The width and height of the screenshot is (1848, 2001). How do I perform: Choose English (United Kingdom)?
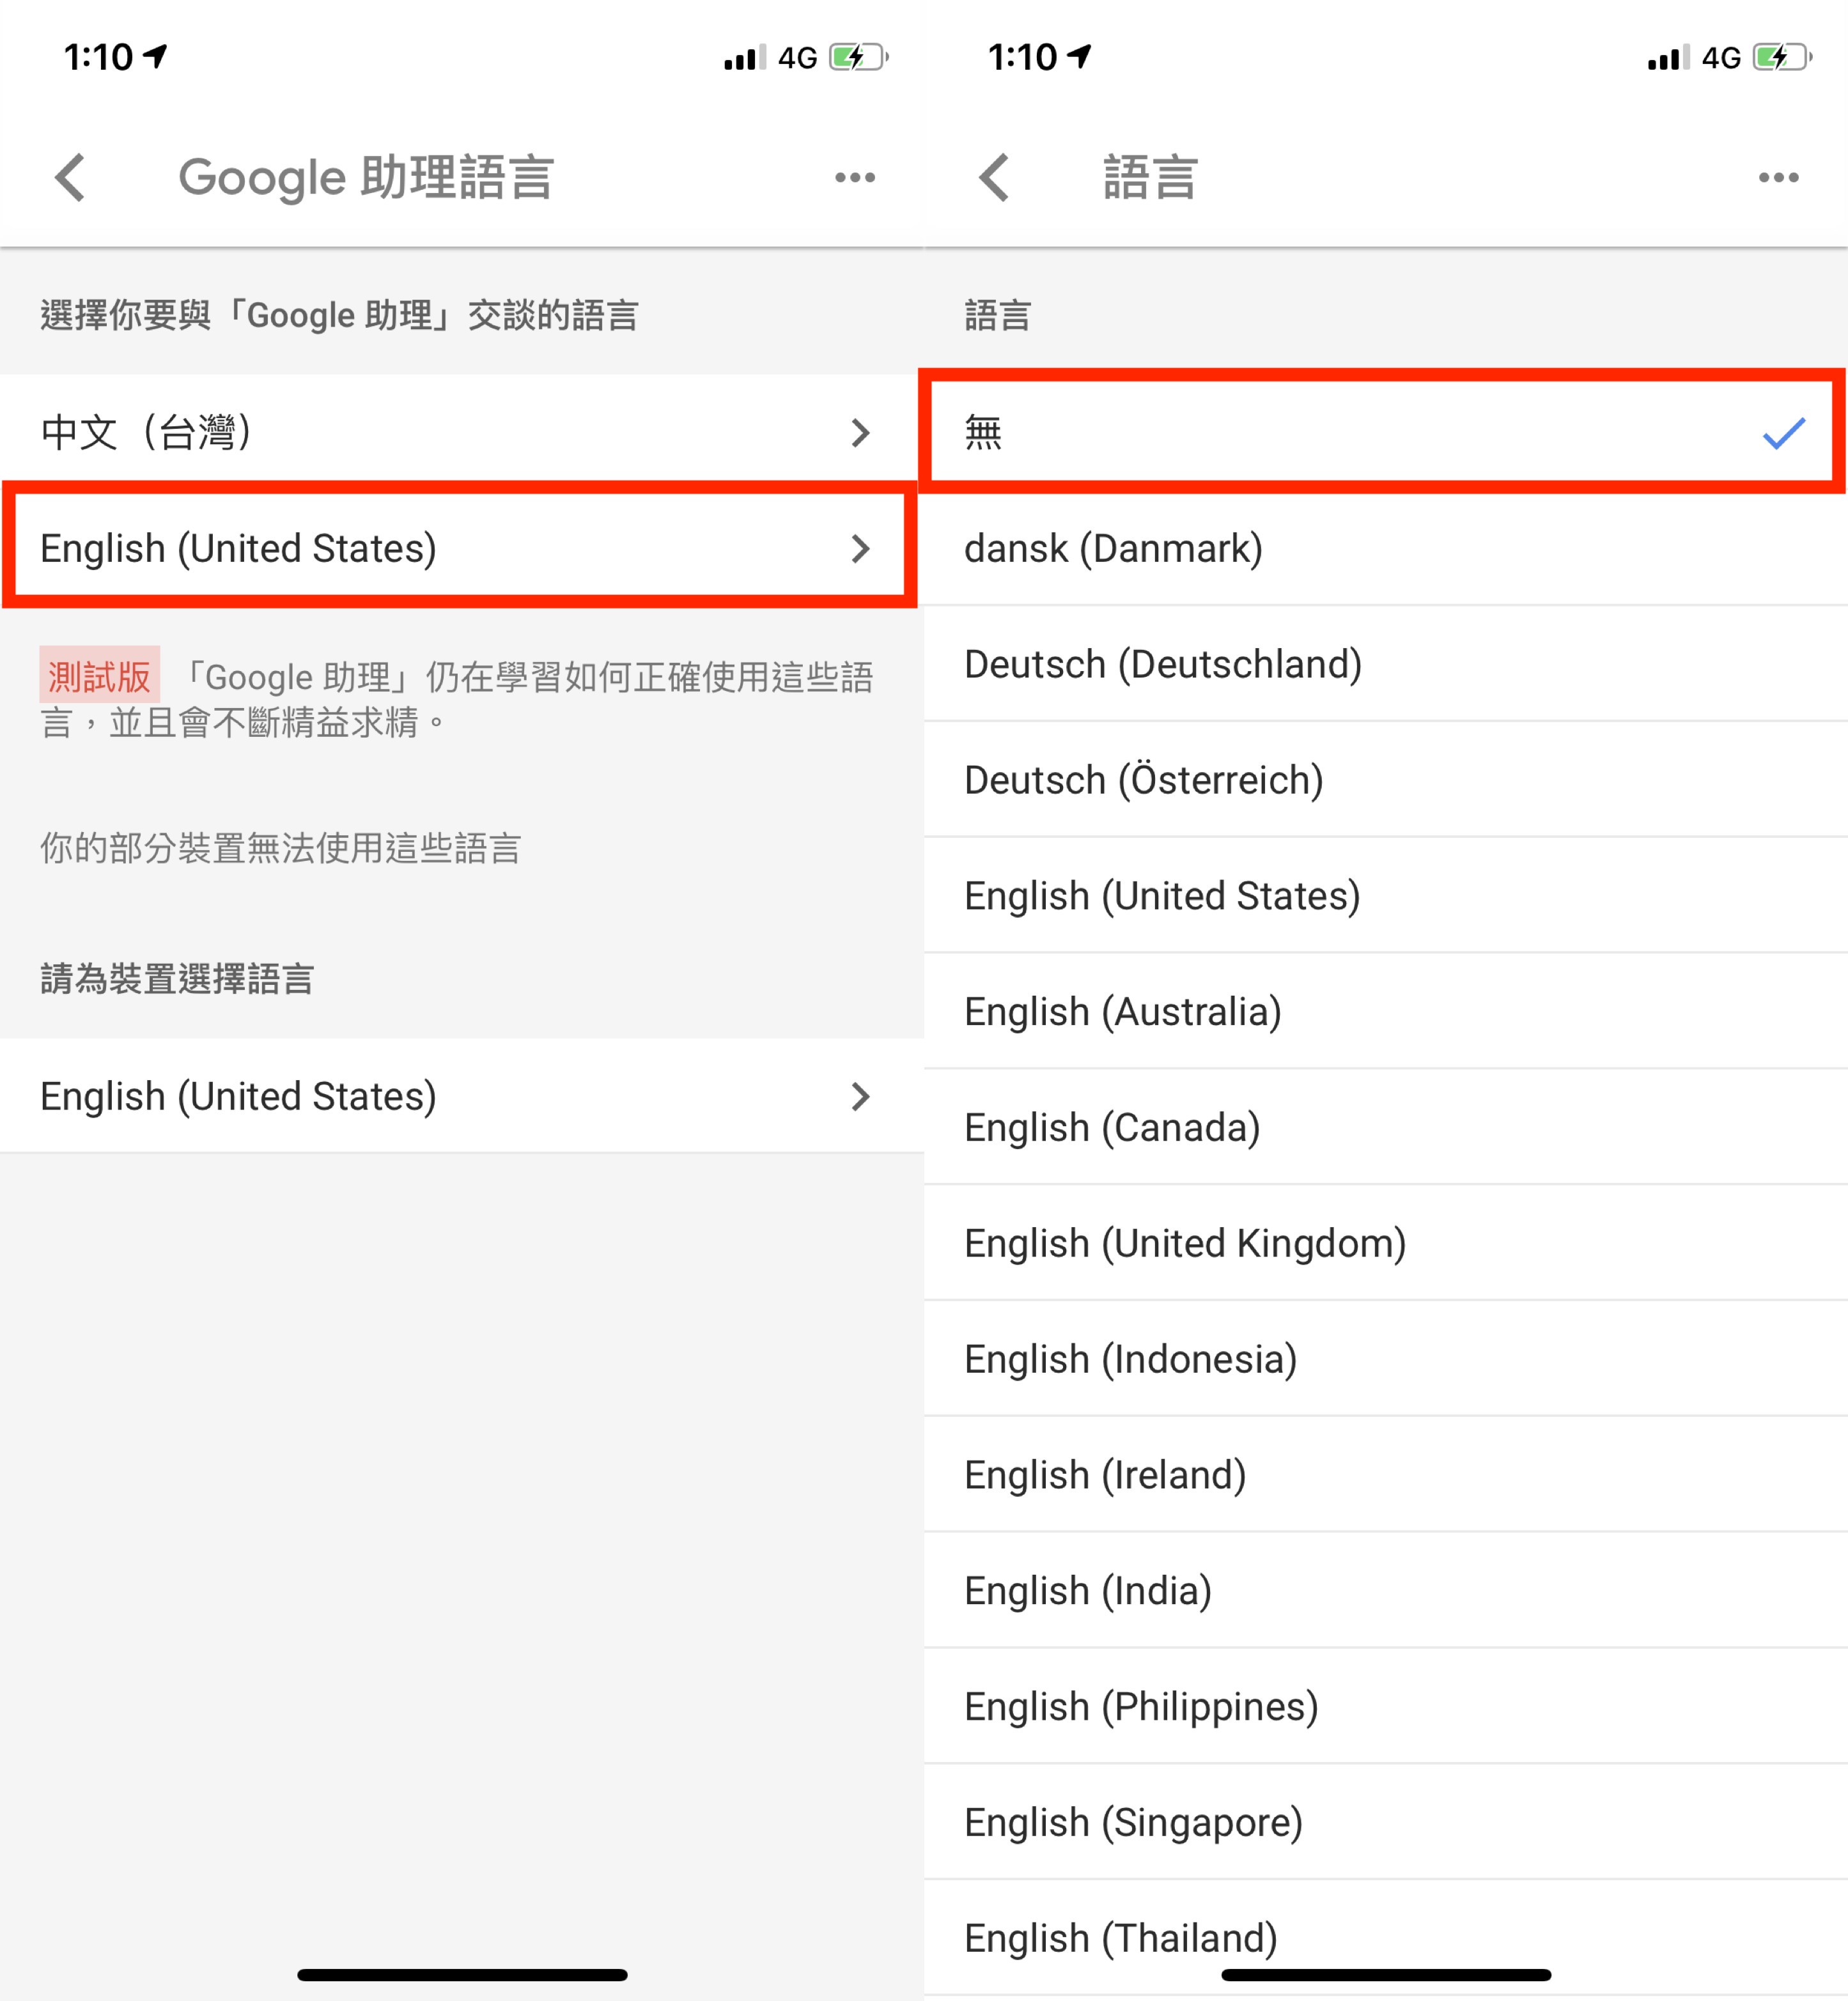pos(1385,1244)
